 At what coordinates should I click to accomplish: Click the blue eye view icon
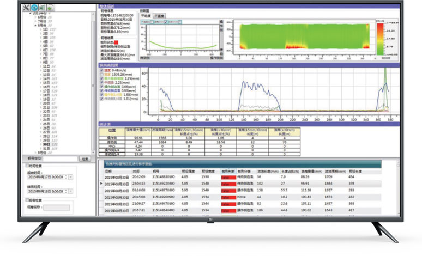[34, 8]
